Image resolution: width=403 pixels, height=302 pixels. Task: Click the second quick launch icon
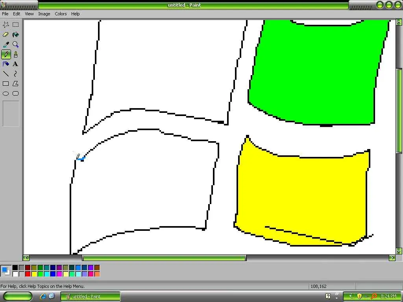(52, 296)
